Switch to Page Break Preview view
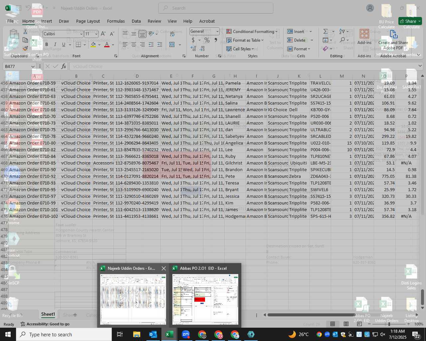The width and height of the screenshot is (426, 341). 359,324
